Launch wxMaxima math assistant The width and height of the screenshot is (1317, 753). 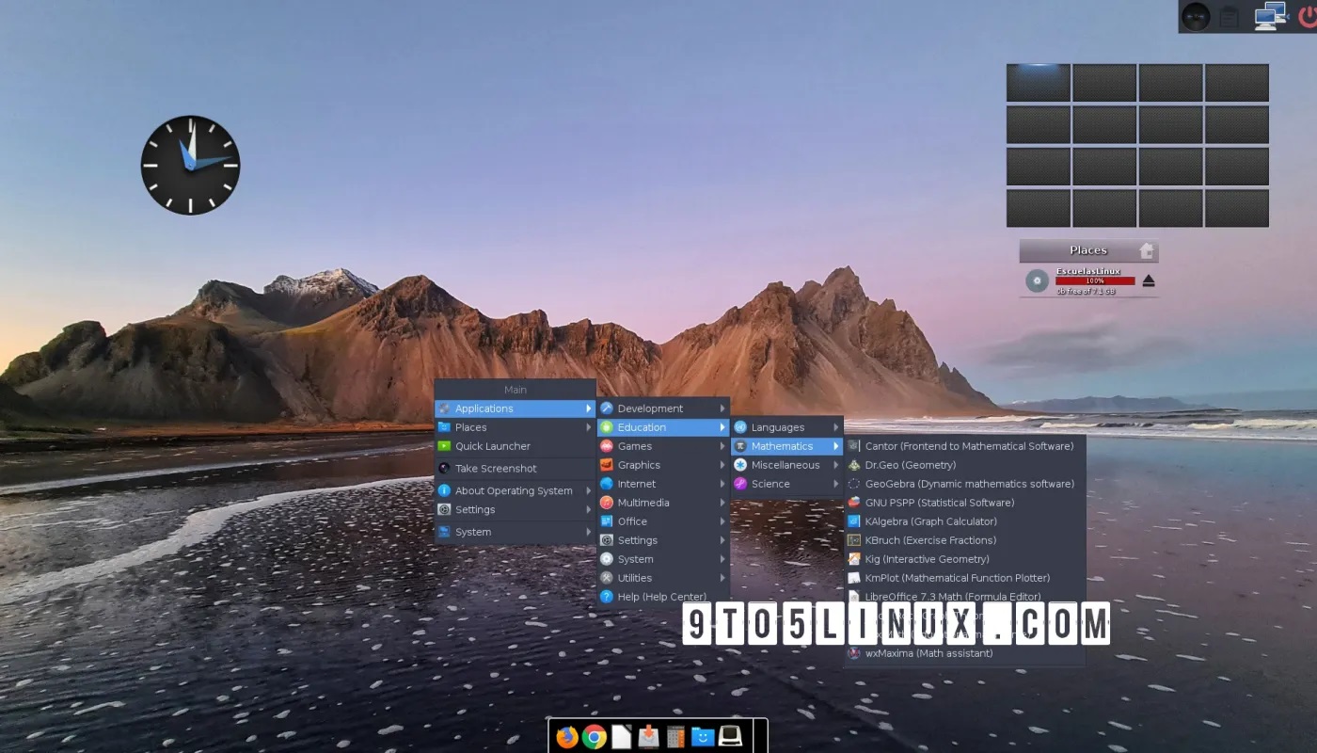[965, 653]
